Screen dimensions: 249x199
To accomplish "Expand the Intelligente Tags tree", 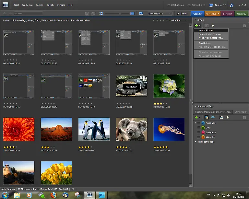I will pyautogui.click(x=196, y=142).
